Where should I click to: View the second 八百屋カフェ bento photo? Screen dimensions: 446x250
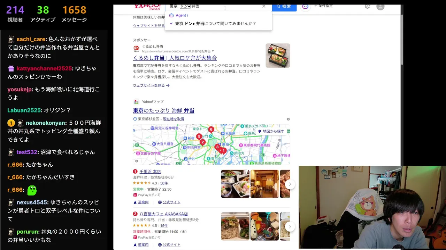(264, 226)
